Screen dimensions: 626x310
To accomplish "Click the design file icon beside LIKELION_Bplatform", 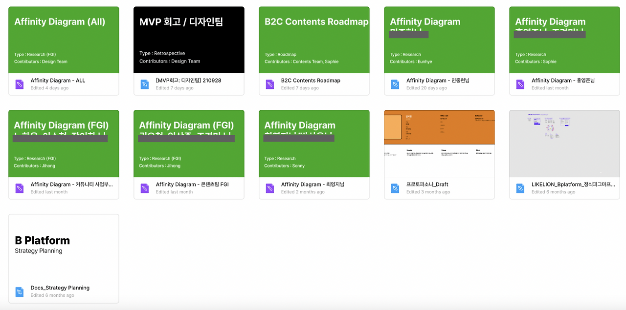I will [520, 188].
